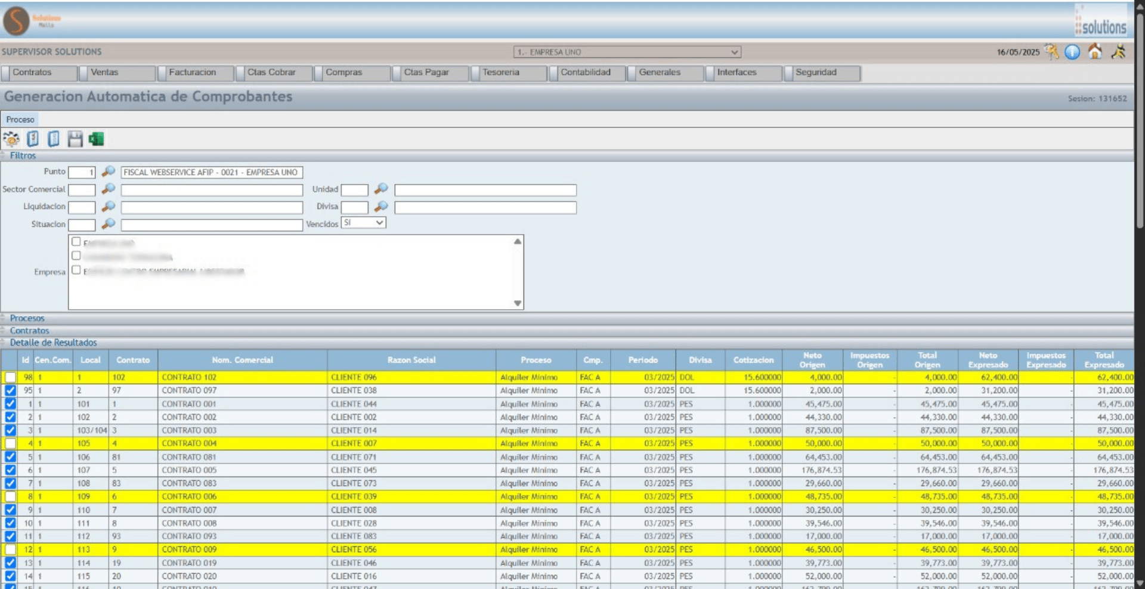Open the Divisa lookup magnifier
The height and width of the screenshot is (589, 1145).
(381, 207)
